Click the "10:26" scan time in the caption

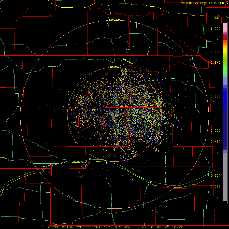click(x=177, y=227)
